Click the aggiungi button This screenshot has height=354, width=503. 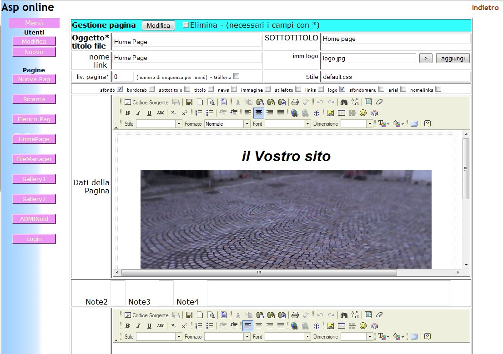click(x=453, y=58)
